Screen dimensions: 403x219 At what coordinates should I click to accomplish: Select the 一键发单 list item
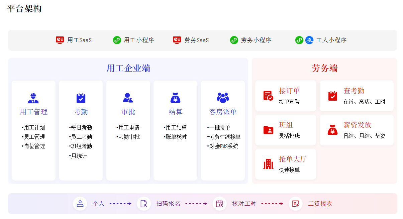tap(219, 127)
